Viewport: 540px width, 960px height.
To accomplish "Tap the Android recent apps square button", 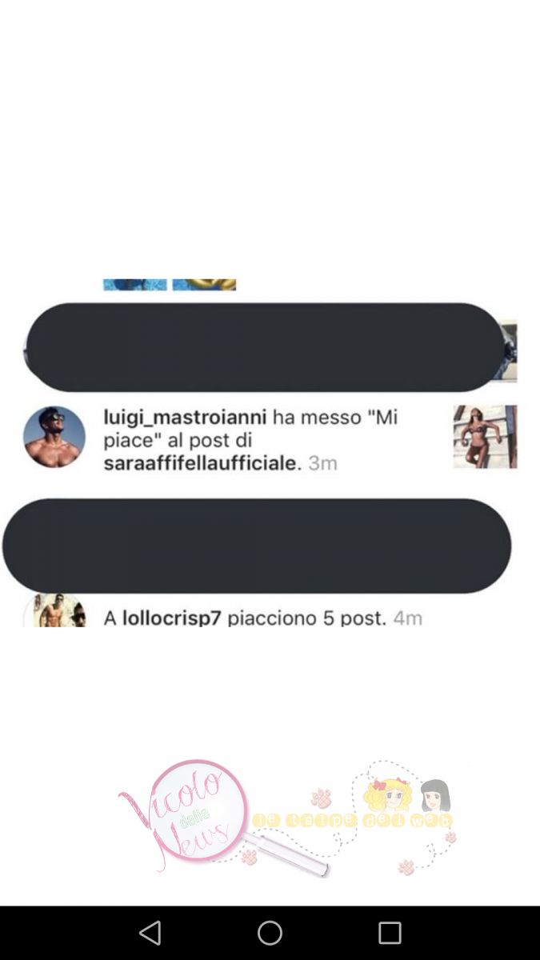I will coord(390,933).
